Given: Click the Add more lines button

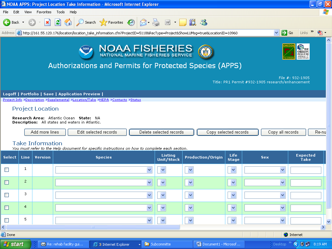Looking at the screenshot, I should click(x=45, y=132).
